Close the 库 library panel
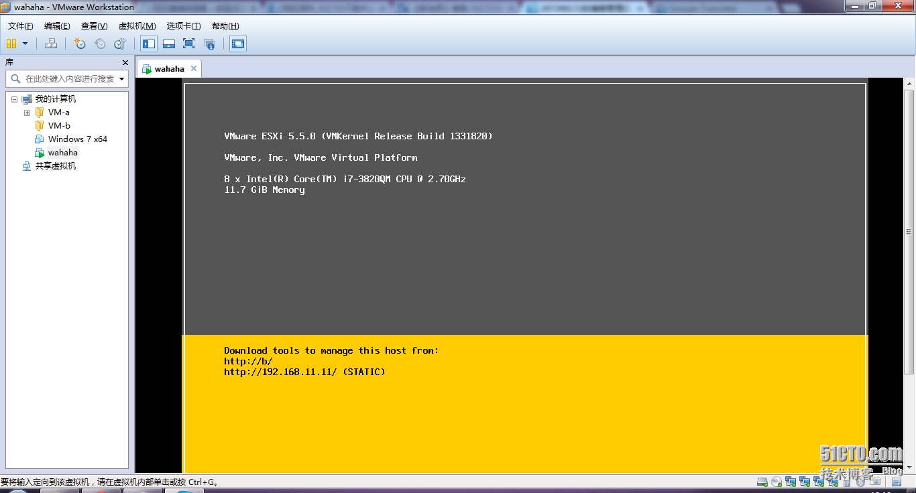The height and width of the screenshot is (493, 916). (x=125, y=62)
